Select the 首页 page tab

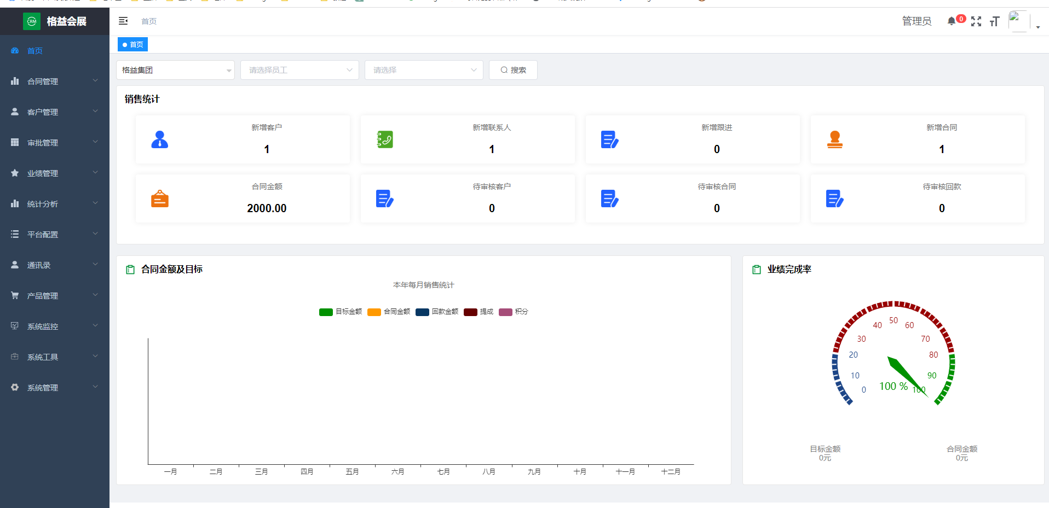132,44
